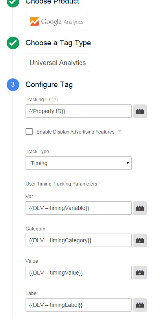Click variable picker icon beside Category field
The image size is (162, 323).
coord(140,240)
